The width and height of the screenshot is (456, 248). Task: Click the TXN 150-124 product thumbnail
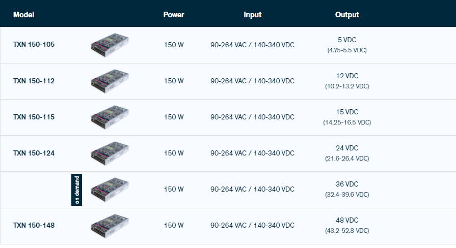click(110, 153)
